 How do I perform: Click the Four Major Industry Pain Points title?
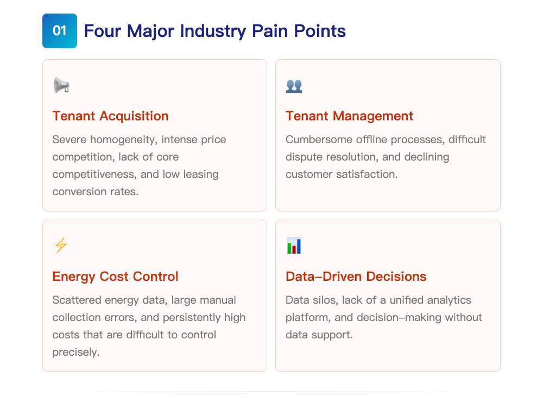[214, 31]
